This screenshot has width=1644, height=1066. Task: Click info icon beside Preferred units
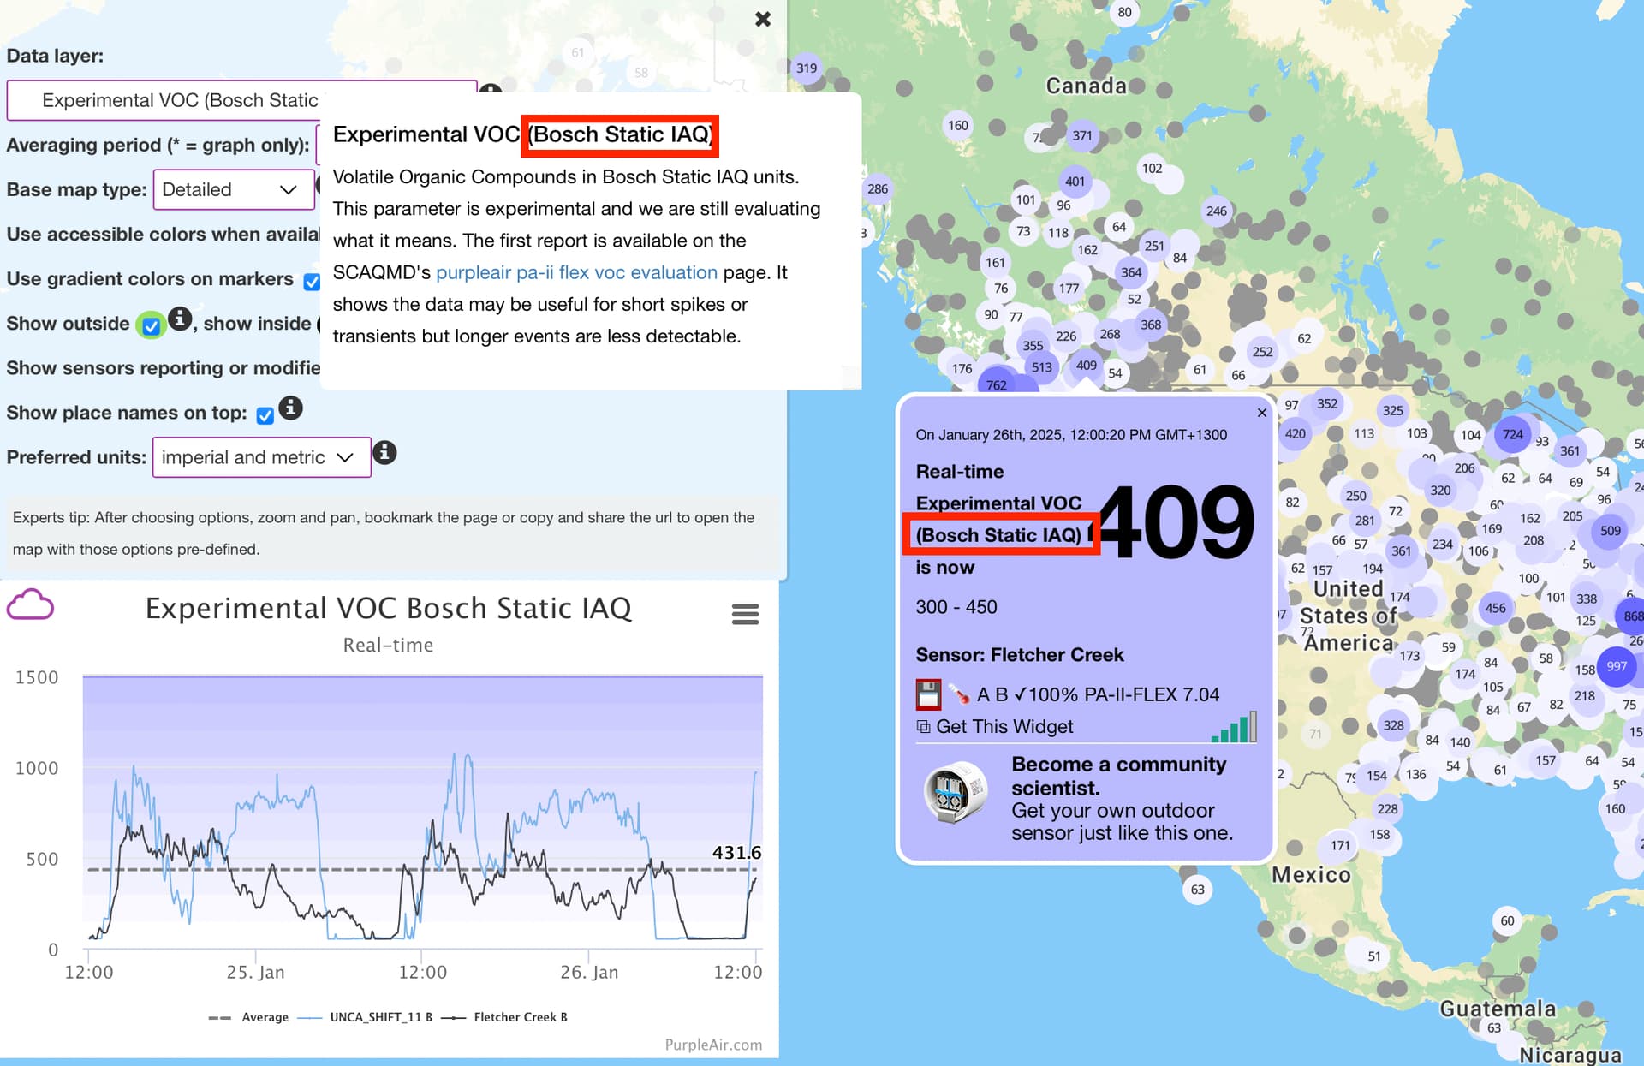click(385, 452)
